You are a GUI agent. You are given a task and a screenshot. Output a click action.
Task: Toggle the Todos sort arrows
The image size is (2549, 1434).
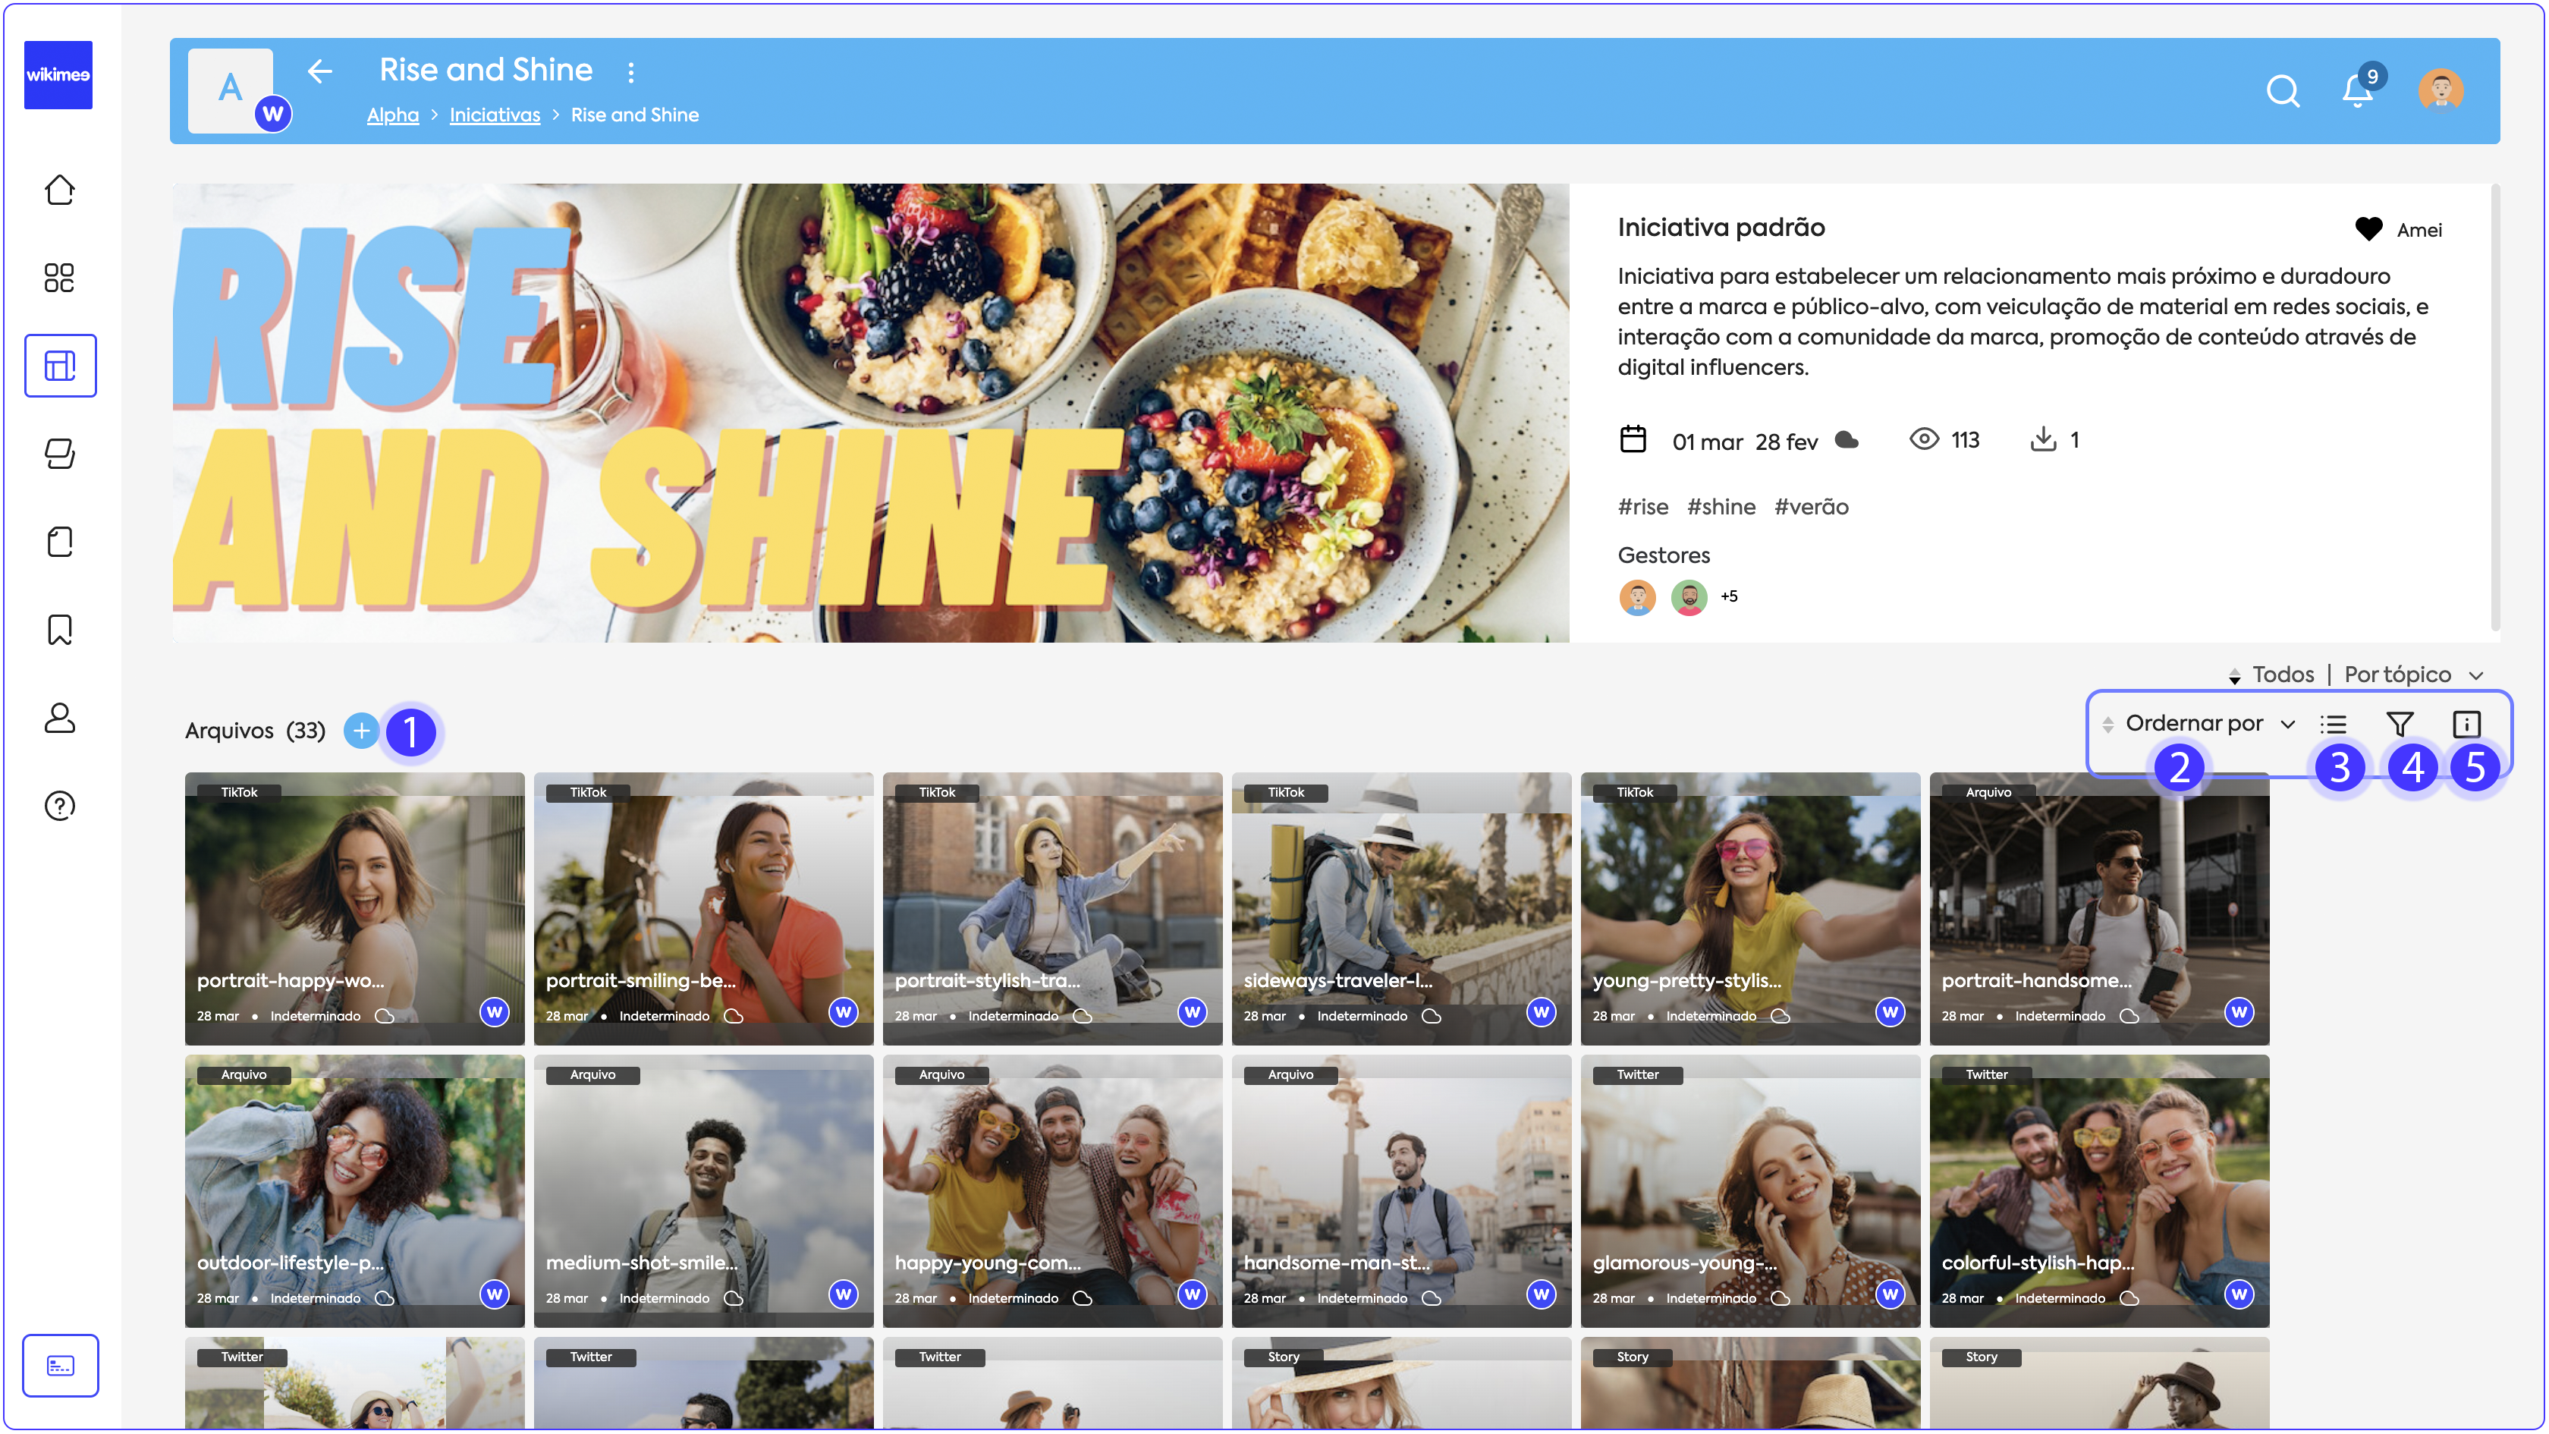click(2234, 676)
